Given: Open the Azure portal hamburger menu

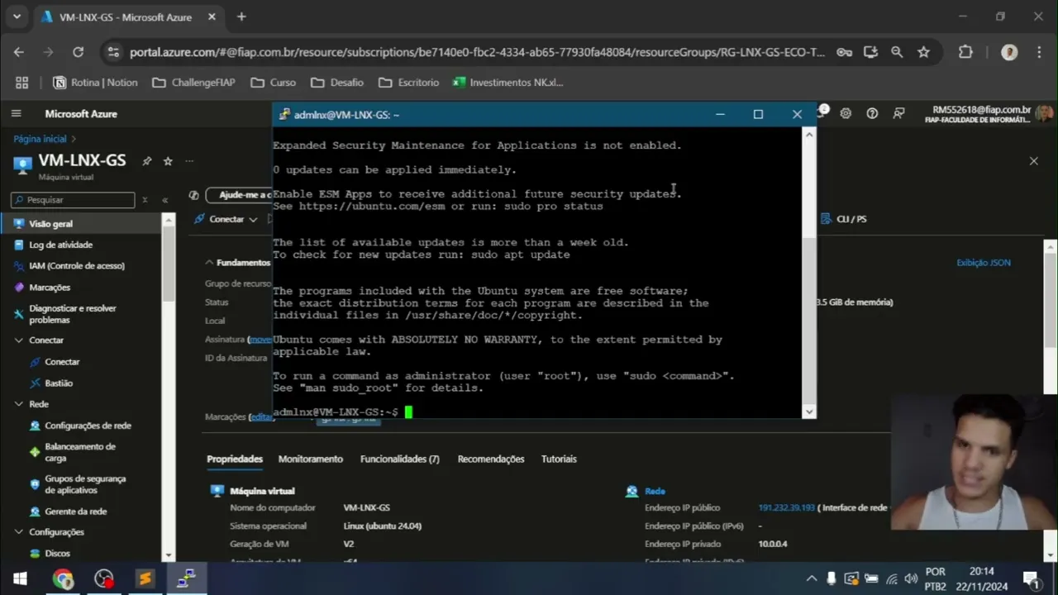Looking at the screenshot, I should 16,113.
